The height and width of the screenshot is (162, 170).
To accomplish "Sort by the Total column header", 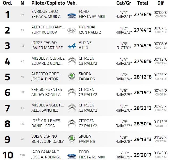I will 143,3.
